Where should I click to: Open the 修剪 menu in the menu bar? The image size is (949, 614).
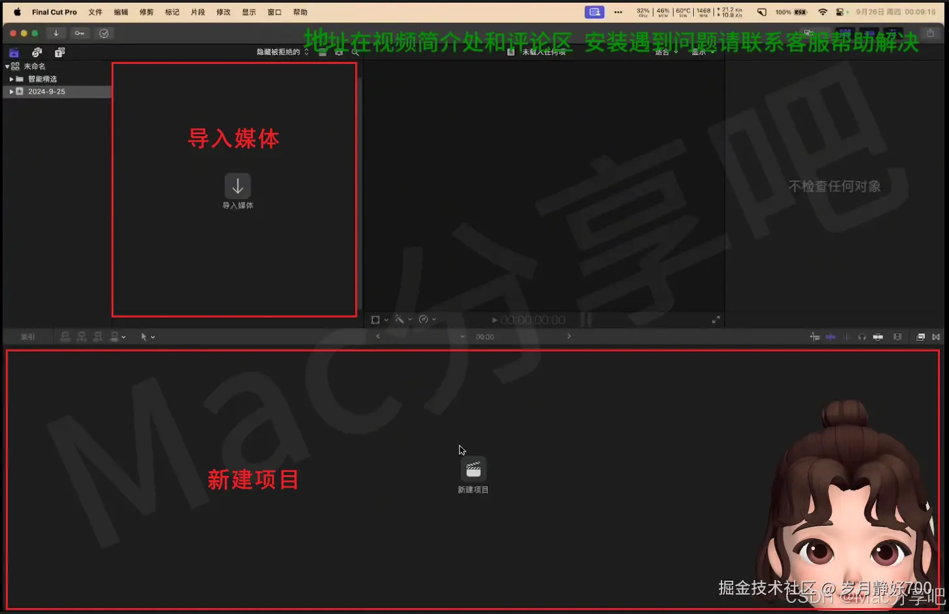click(x=146, y=12)
